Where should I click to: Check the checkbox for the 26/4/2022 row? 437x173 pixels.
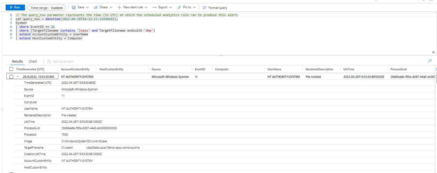pyautogui.click(x=11, y=77)
